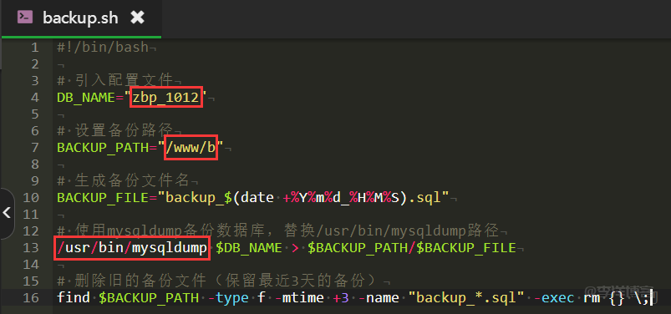Expand the left sidebar with the arrow handle

coord(6,213)
